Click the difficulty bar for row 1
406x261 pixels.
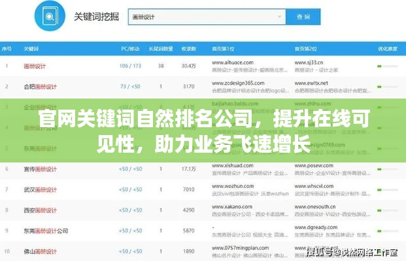[388, 67]
